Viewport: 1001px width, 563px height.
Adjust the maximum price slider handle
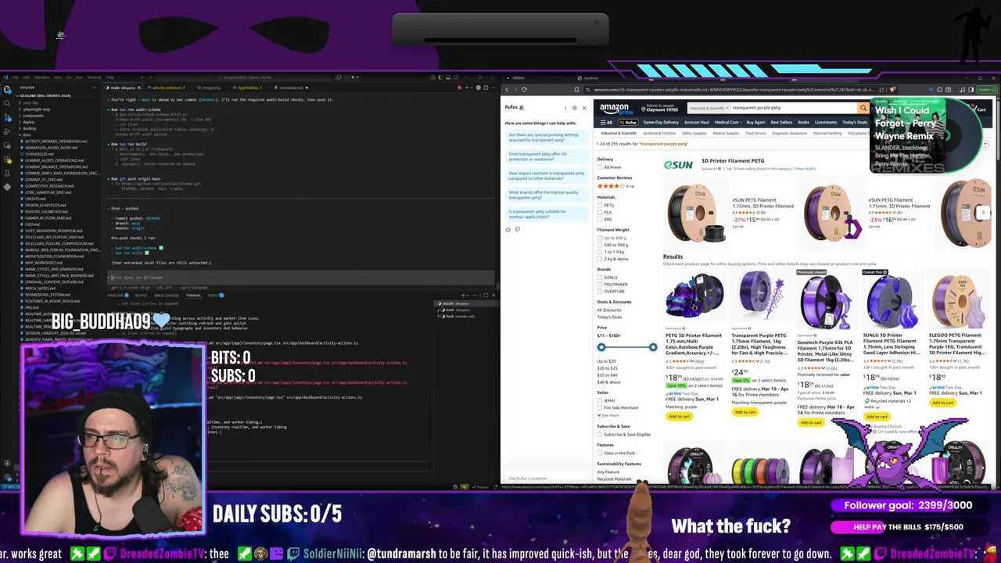653,347
